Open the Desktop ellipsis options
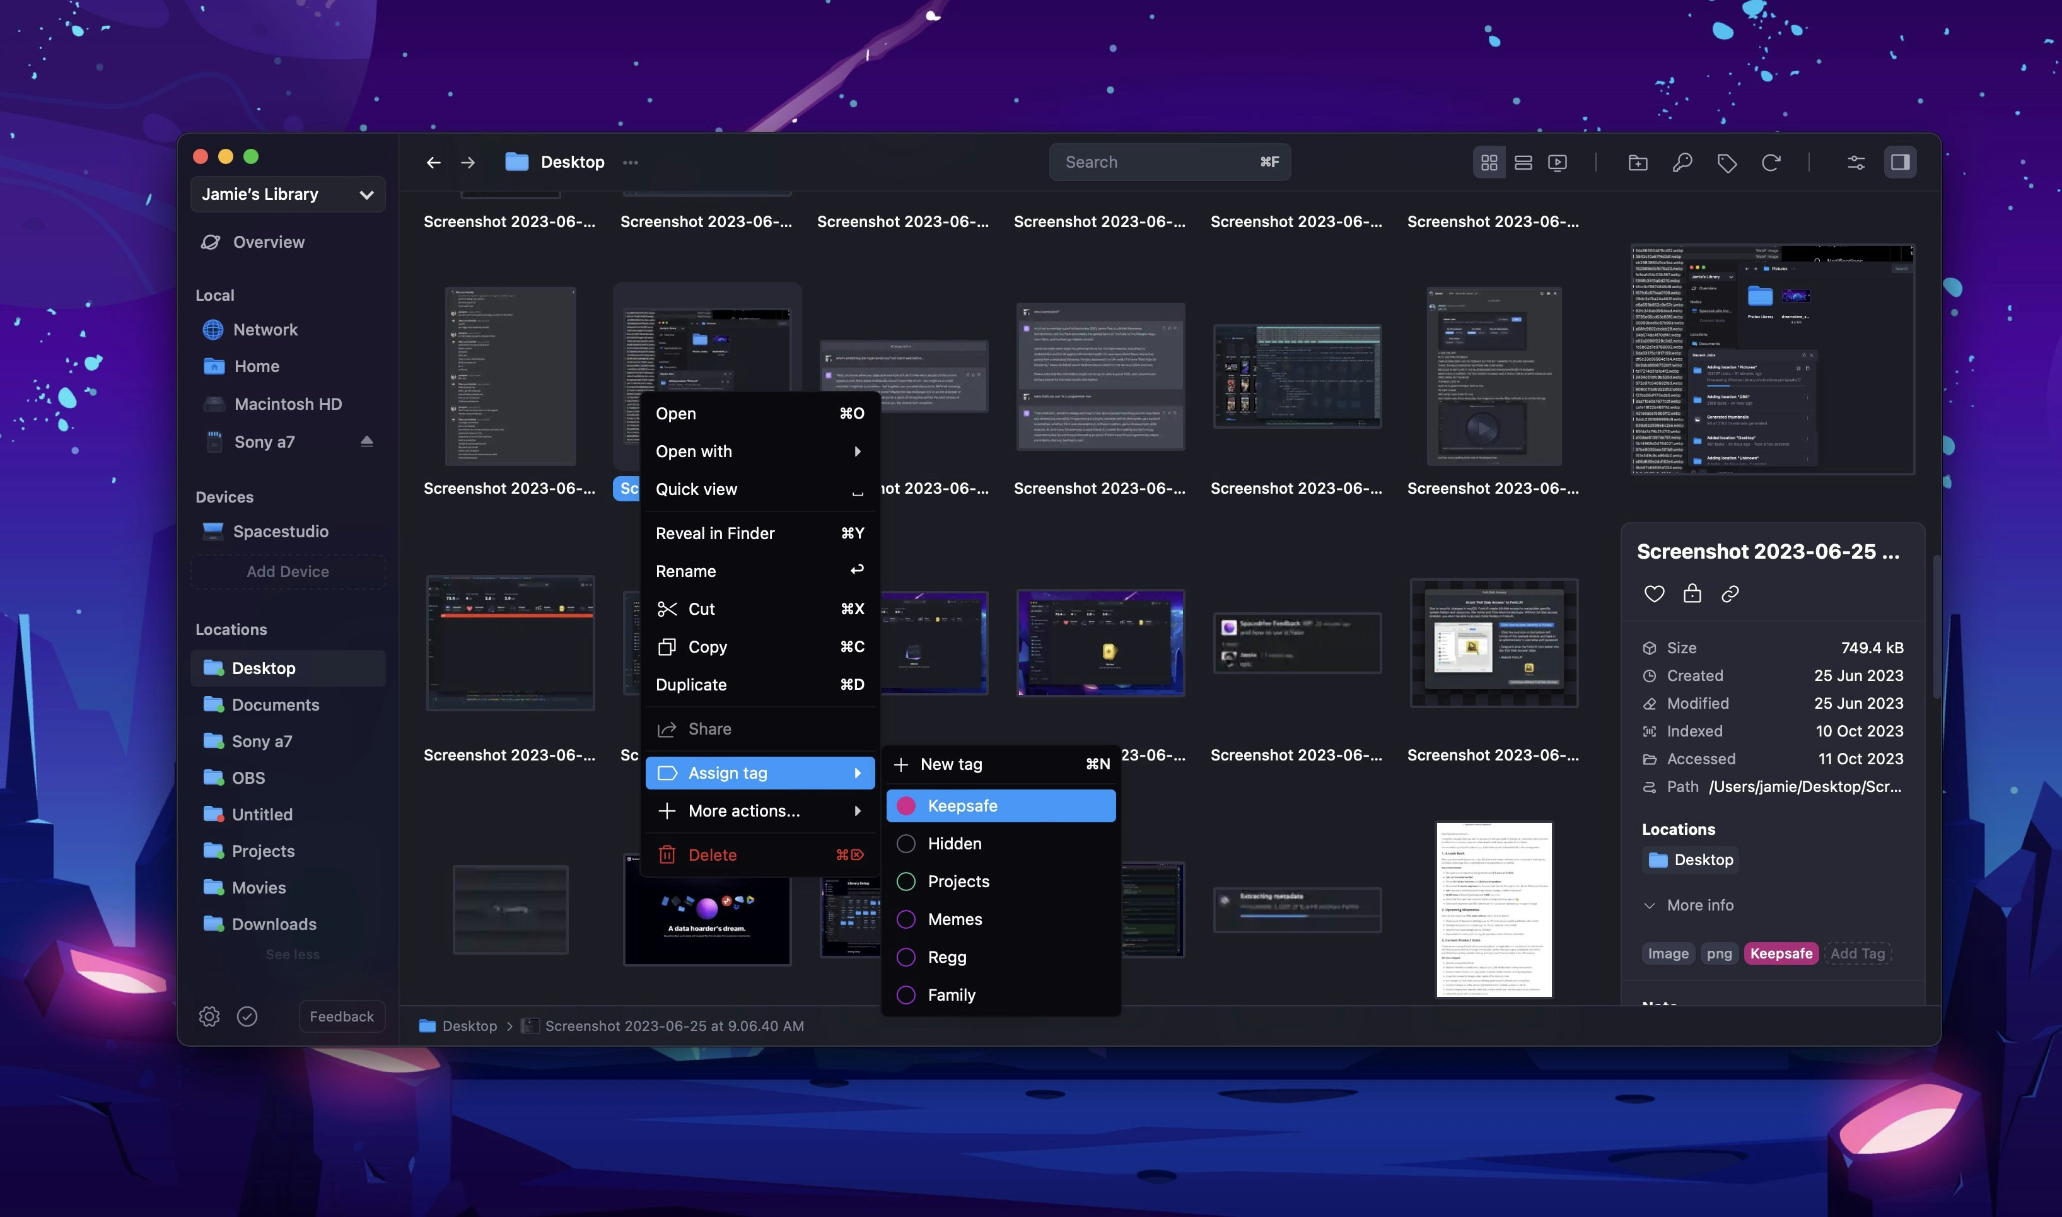Screen dimensions: 2062x1217 point(630,163)
